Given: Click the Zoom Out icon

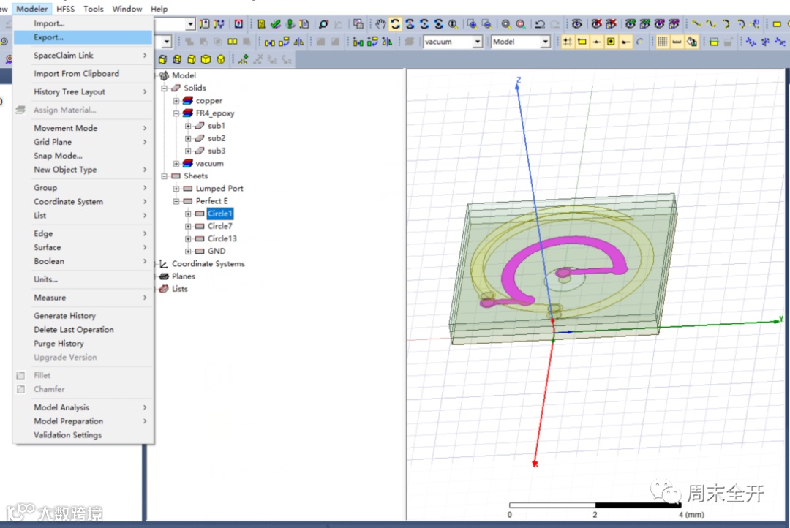Looking at the screenshot, I should (x=486, y=23).
